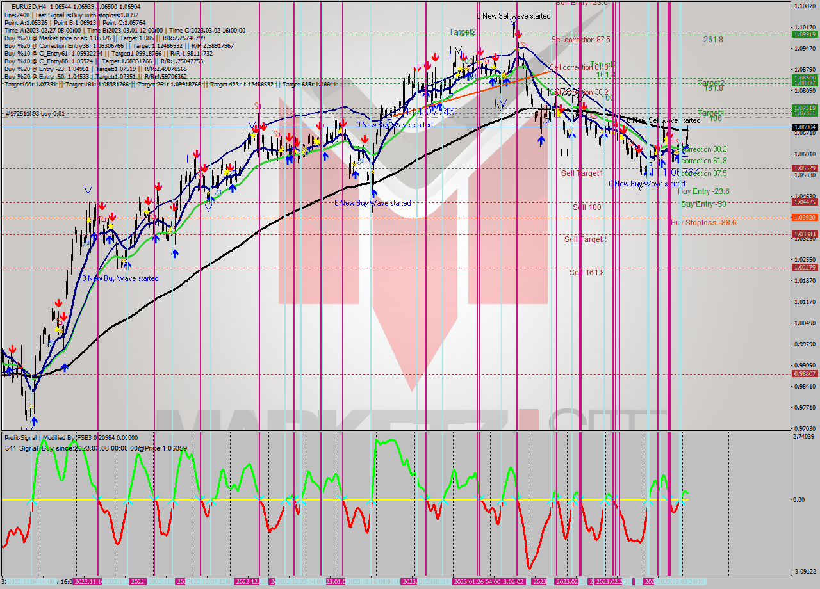Click the orange 1.03920 stoploss price tag
Image resolution: width=820 pixels, height=589 pixels.
[805, 217]
